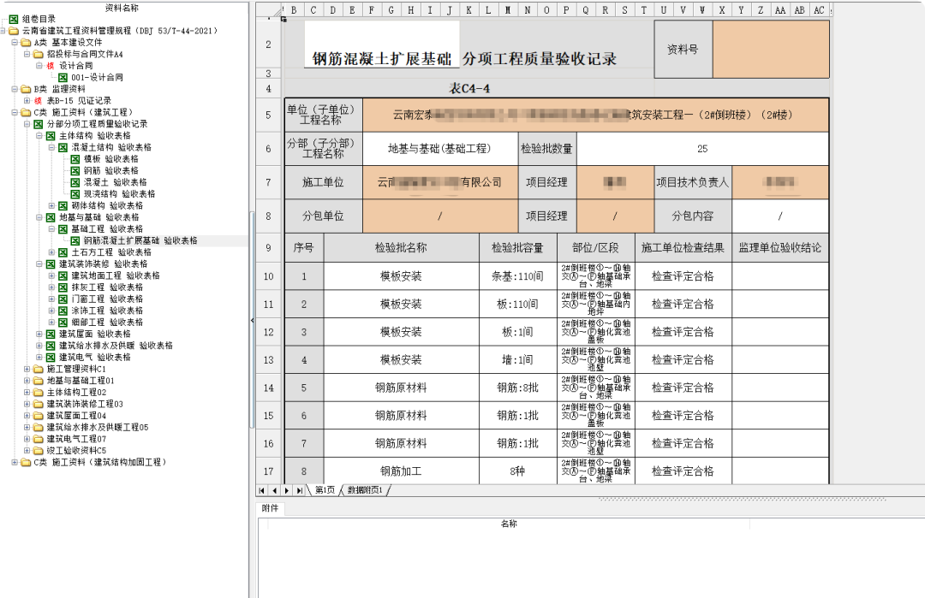
Task: Click 钢筋加工 cell in row 17
Action: [x=401, y=471]
